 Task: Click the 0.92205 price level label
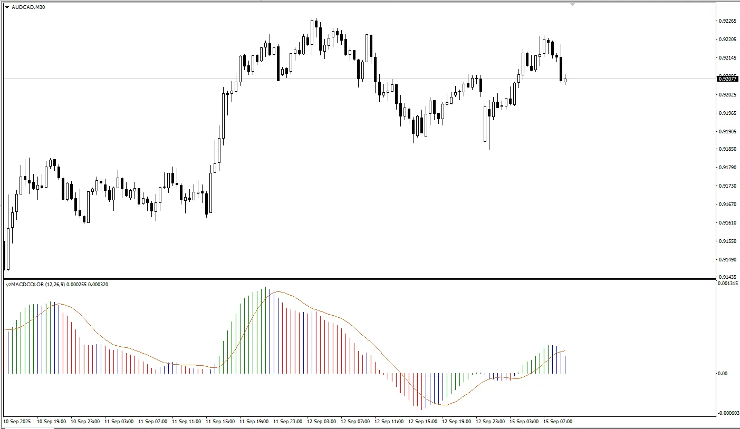tap(727, 40)
